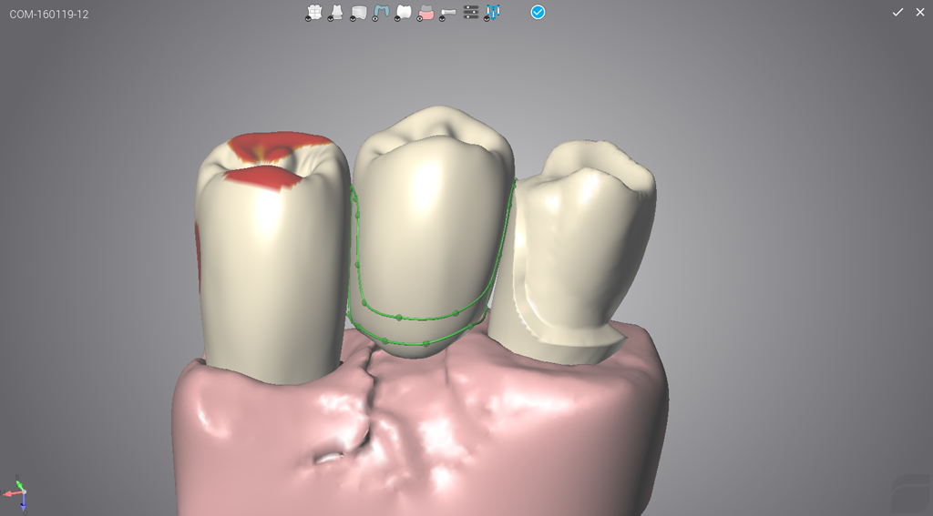Toggle the antagonist jaw visibility icon

coord(313,13)
